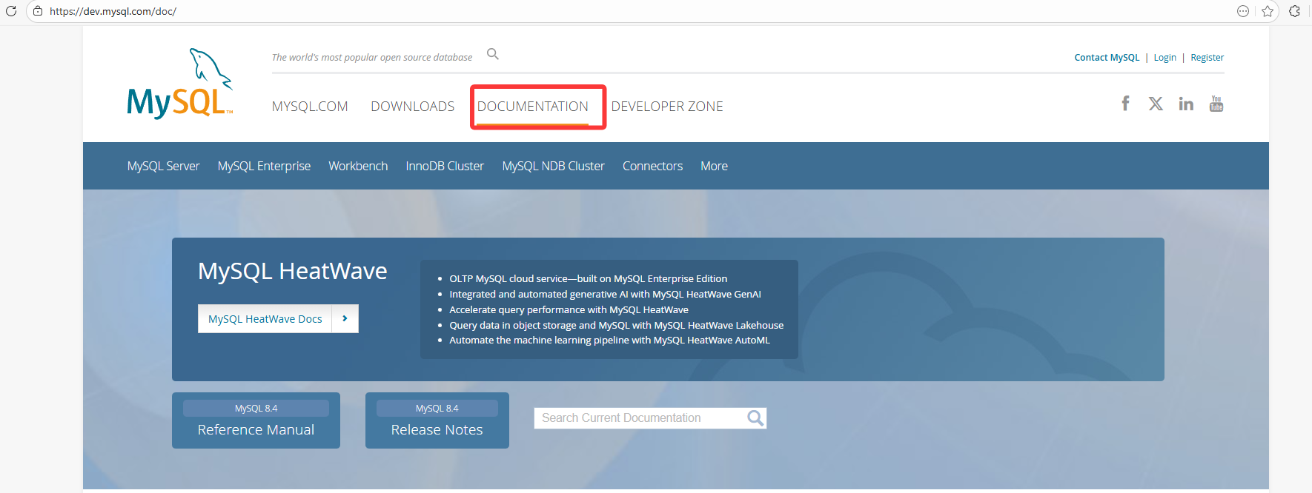Open the browser extensions puzzle icon

click(x=1295, y=11)
